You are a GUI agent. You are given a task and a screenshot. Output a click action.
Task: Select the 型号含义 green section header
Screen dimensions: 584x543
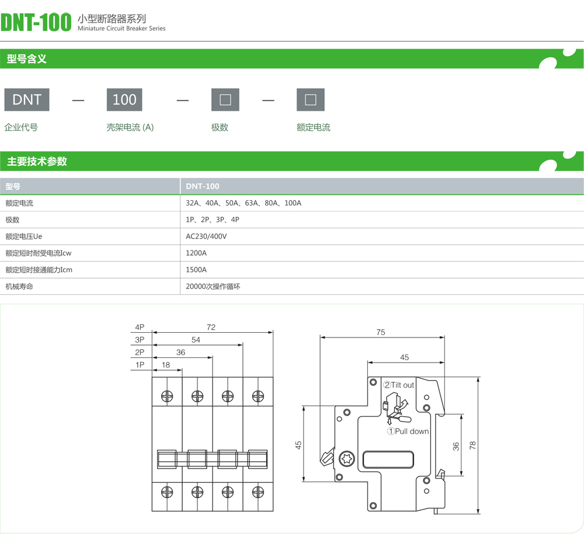click(27, 59)
